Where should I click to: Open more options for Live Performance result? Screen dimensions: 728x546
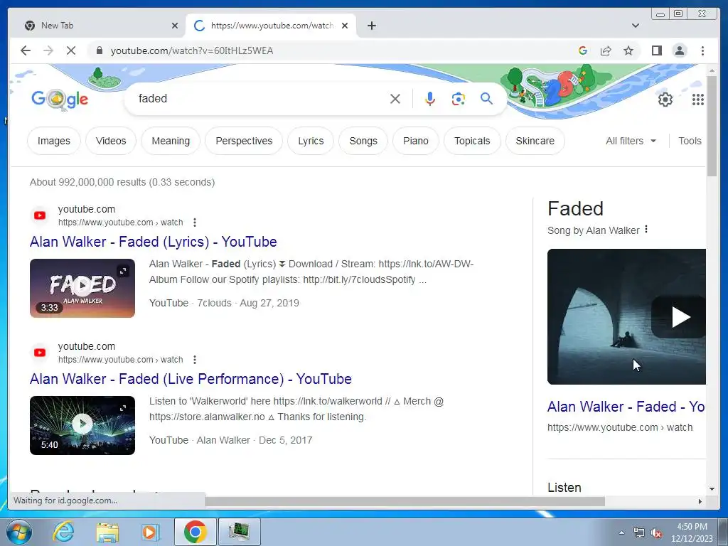195,360
